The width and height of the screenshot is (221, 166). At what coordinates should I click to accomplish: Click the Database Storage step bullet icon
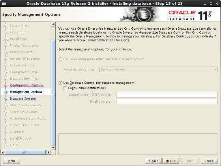click(6, 99)
